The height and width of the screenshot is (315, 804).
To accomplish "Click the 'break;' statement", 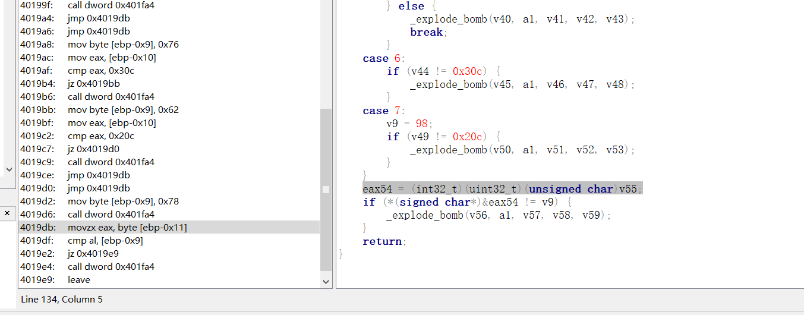I will click(428, 32).
